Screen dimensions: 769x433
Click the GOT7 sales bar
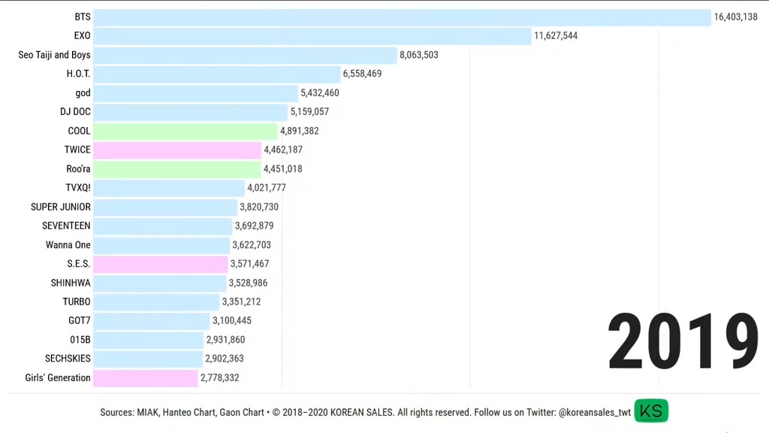click(x=152, y=321)
